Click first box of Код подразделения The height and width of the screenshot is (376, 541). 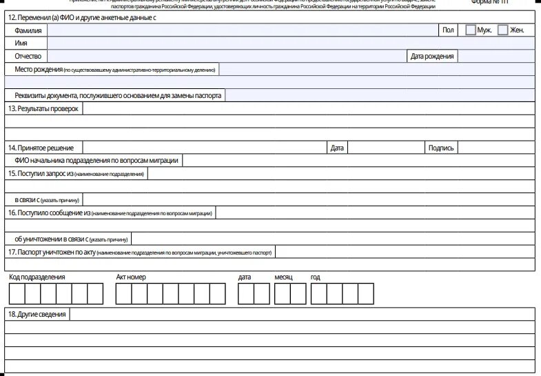click(17, 294)
